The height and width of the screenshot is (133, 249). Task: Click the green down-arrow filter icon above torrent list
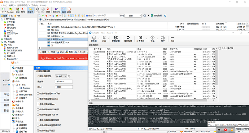(x=43, y=15)
